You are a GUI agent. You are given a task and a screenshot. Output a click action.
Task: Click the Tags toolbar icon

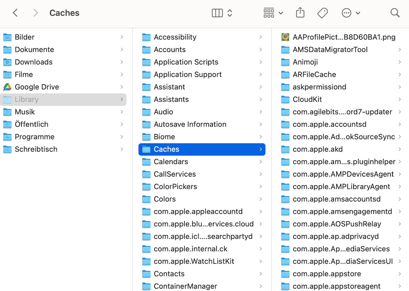click(323, 13)
